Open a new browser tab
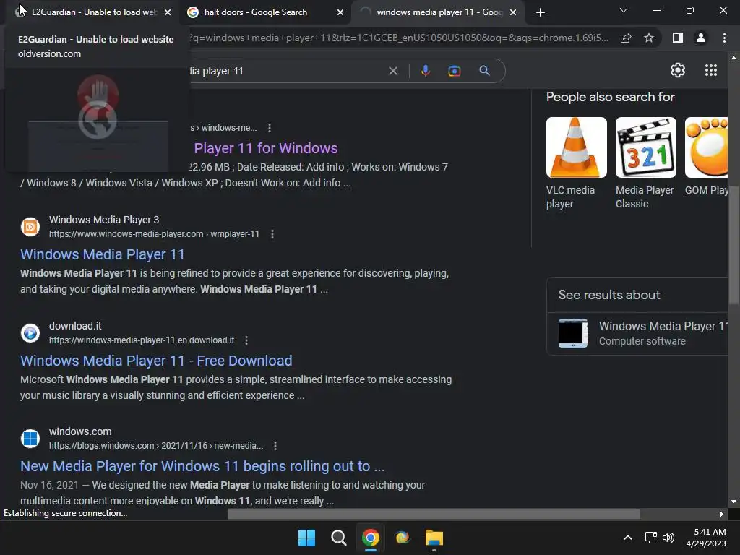 pyautogui.click(x=541, y=12)
